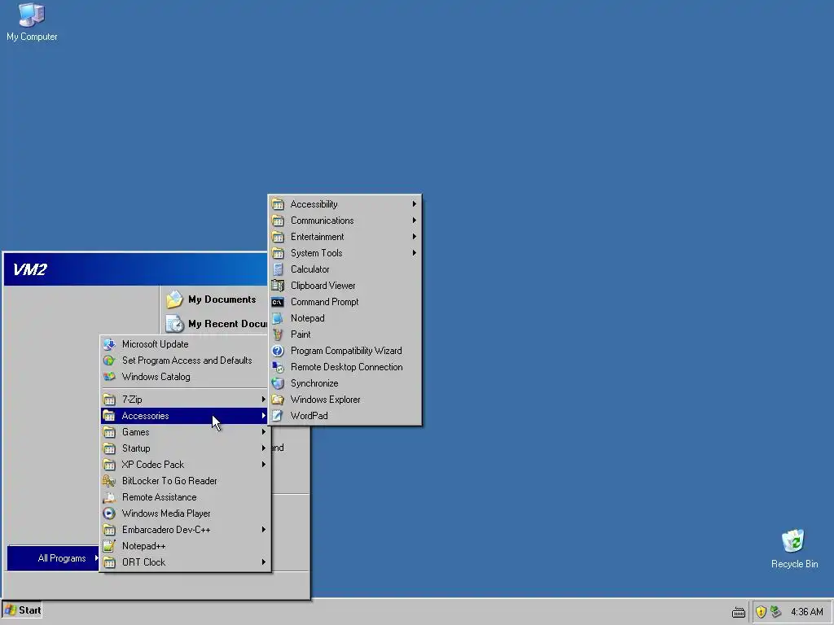Open Remote Desktop Connection icon
Viewport: 834px width, 625px height.
pyautogui.click(x=278, y=367)
